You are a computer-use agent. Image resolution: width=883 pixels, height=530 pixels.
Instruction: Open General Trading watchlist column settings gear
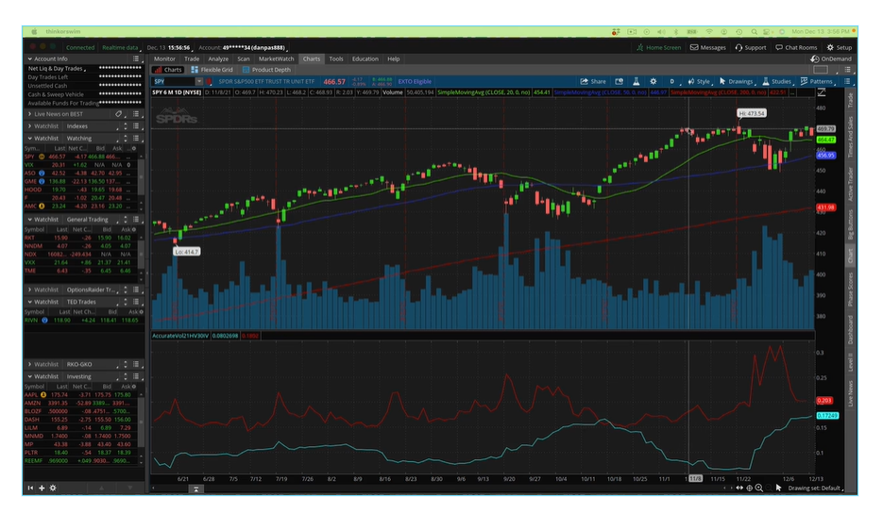point(133,229)
